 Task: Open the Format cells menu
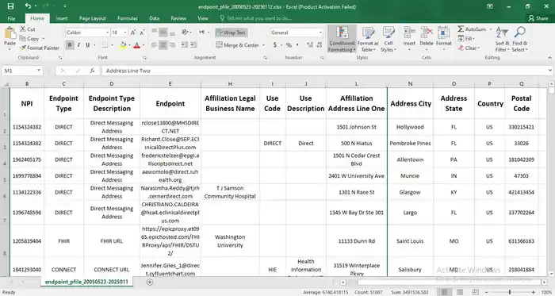pos(443,40)
